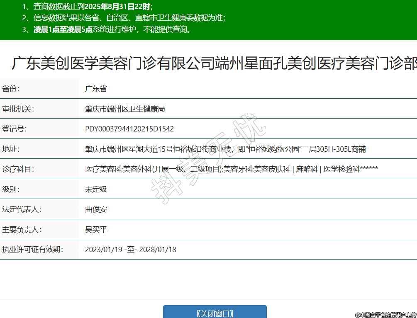Click the 级别 row label
417x318 pixels.
click(11, 189)
